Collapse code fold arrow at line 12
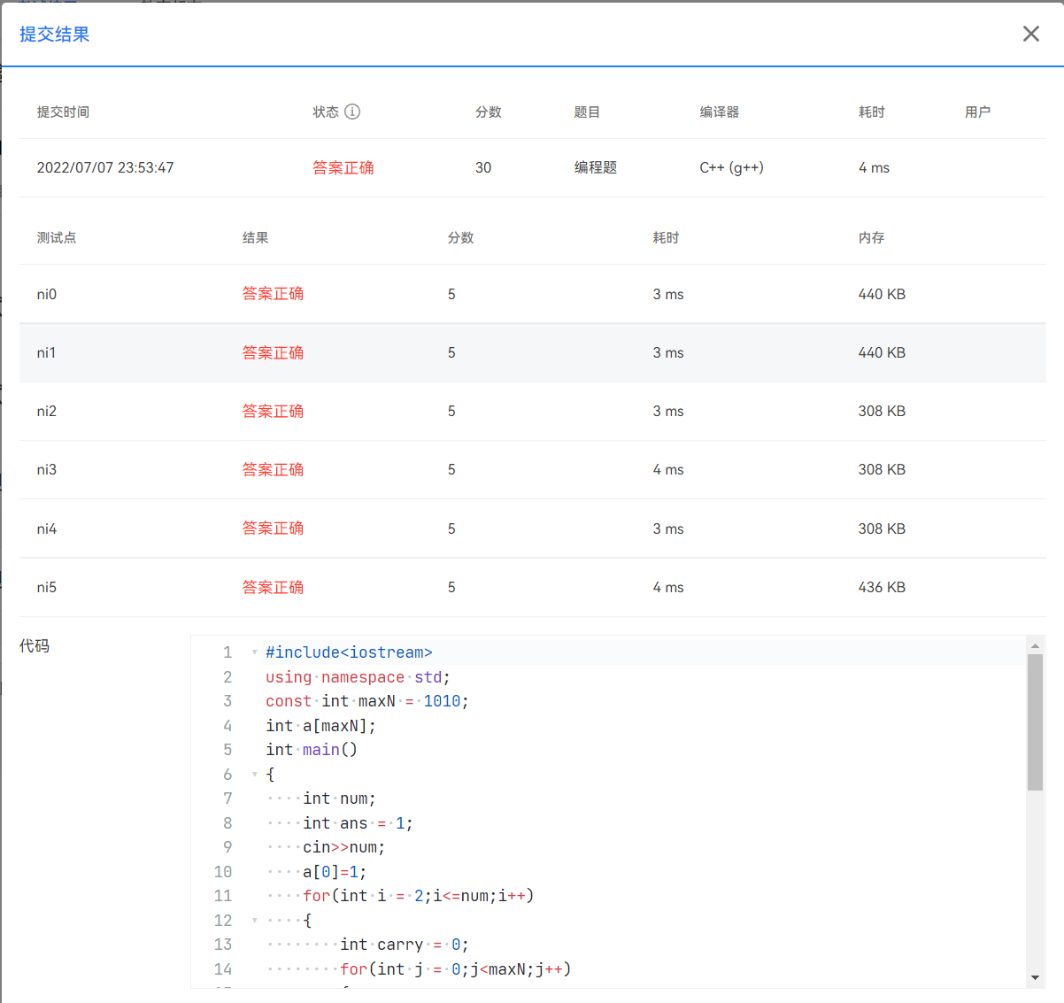 [255, 921]
